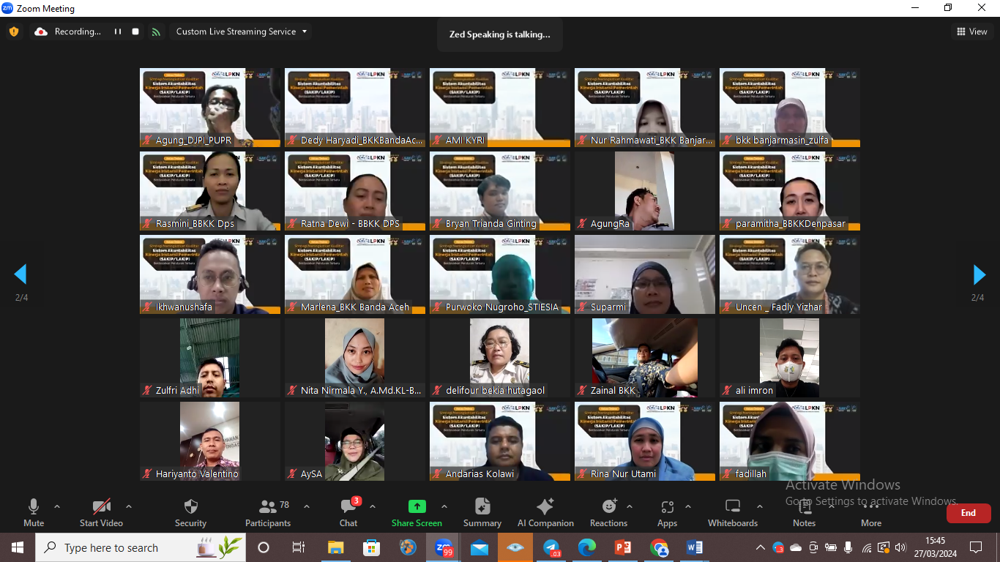
Task: Go to next gallery page arrow
Action: click(x=979, y=274)
